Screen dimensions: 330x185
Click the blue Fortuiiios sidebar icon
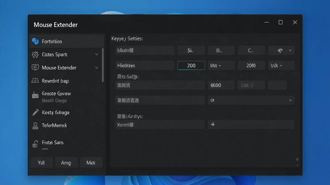35,41
